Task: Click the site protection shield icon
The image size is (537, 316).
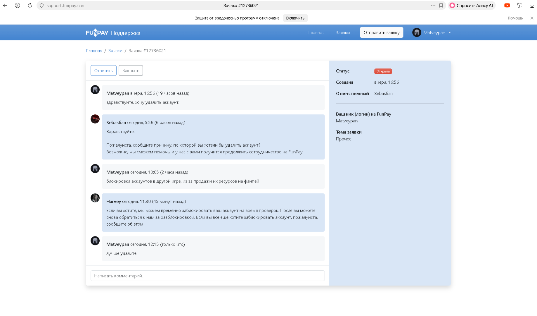Action: [x=42, y=6]
